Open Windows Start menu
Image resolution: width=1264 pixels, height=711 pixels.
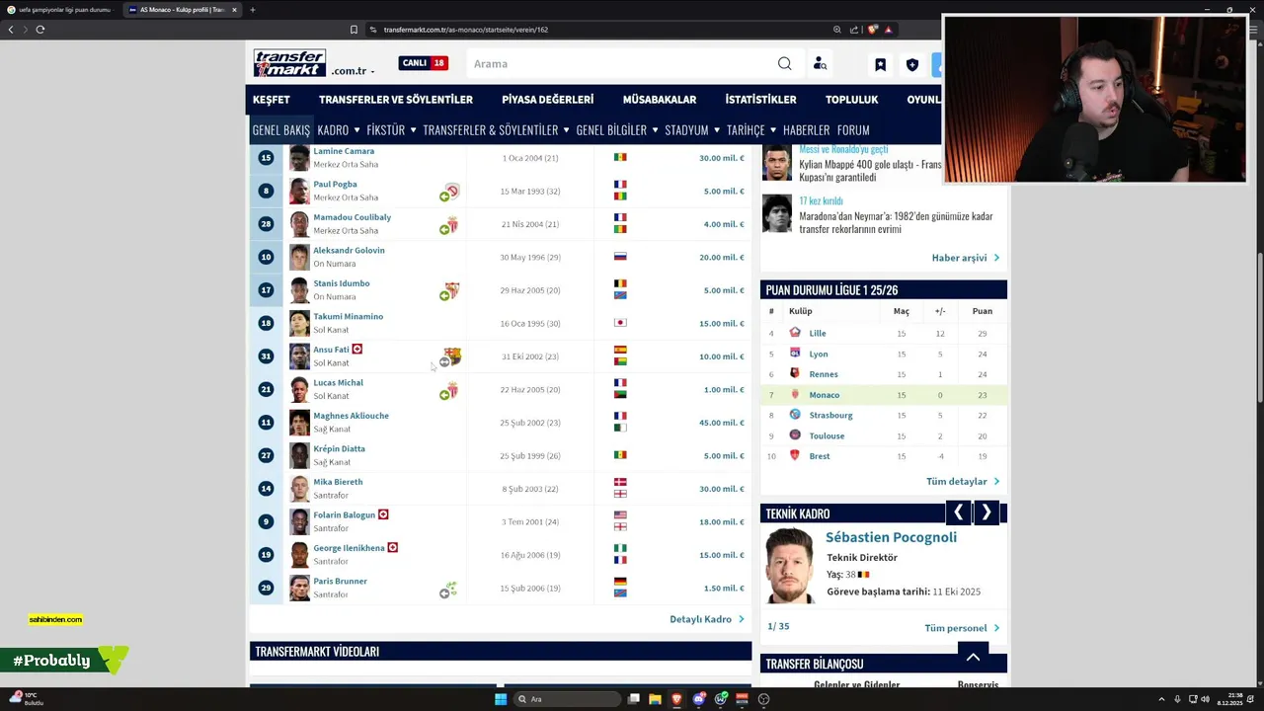[x=501, y=699]
